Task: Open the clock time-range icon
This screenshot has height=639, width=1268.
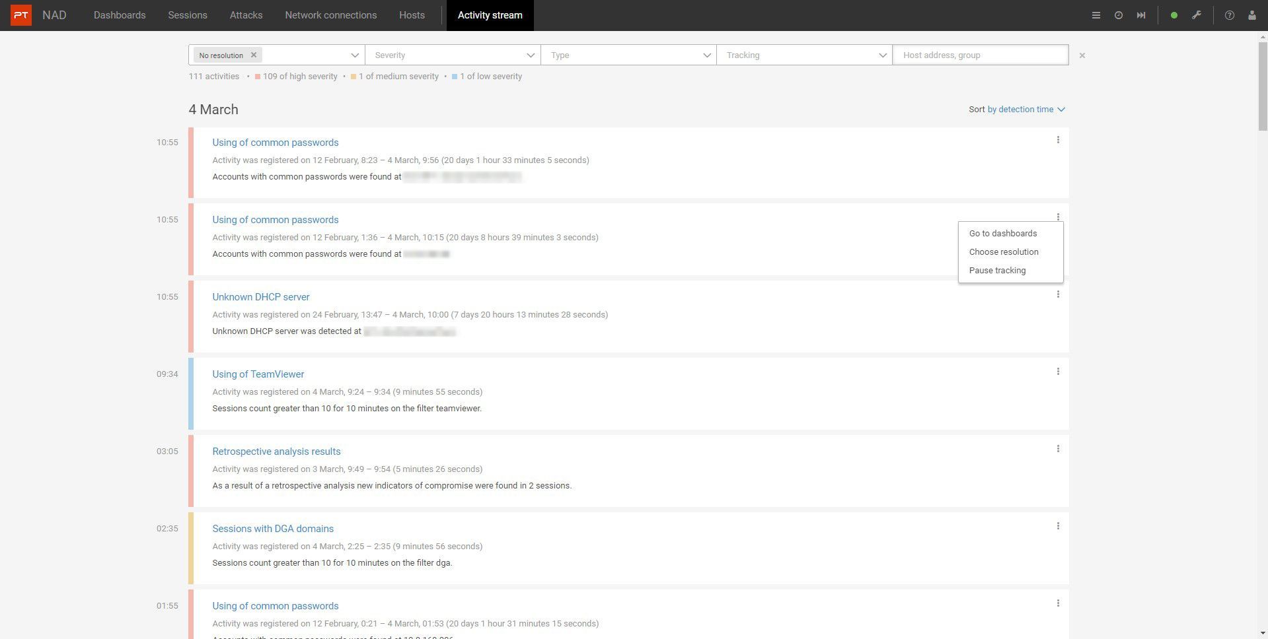Action: coord(1119,15)
